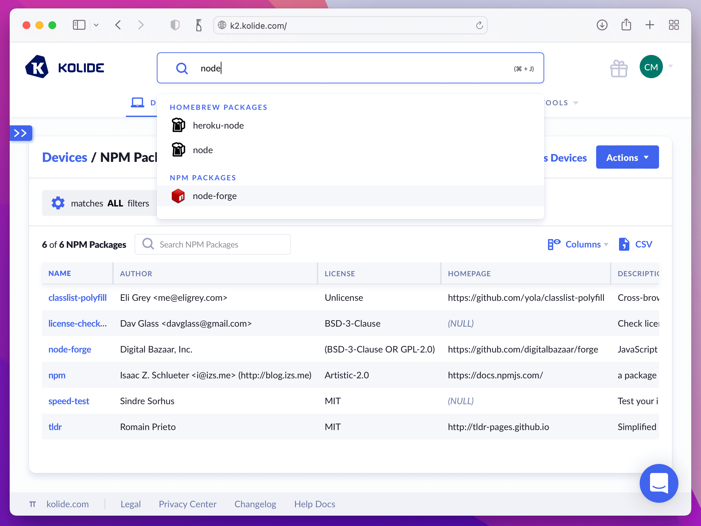Expand sidebar with double-chevron button

click(21, 133)
